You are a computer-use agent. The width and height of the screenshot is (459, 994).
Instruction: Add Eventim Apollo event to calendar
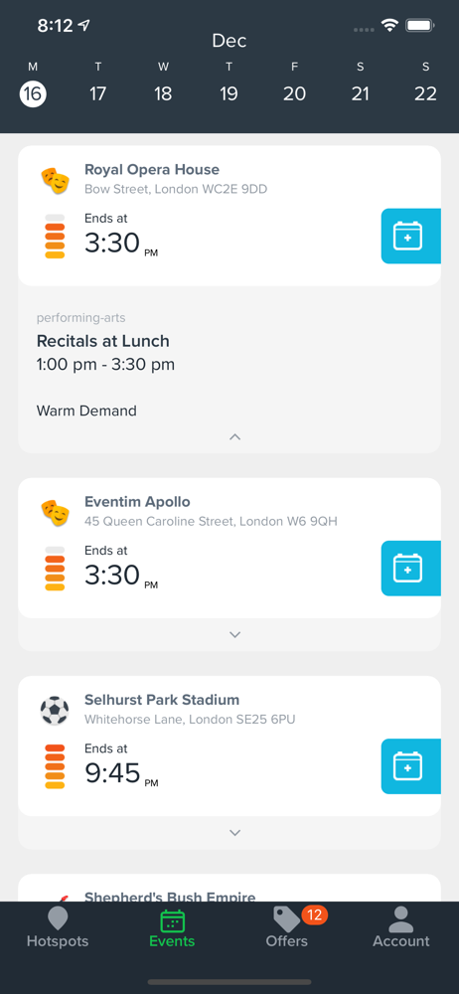[x=410, y=568]
